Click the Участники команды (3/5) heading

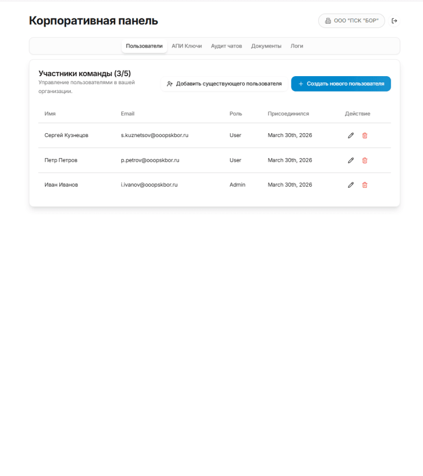85,74
